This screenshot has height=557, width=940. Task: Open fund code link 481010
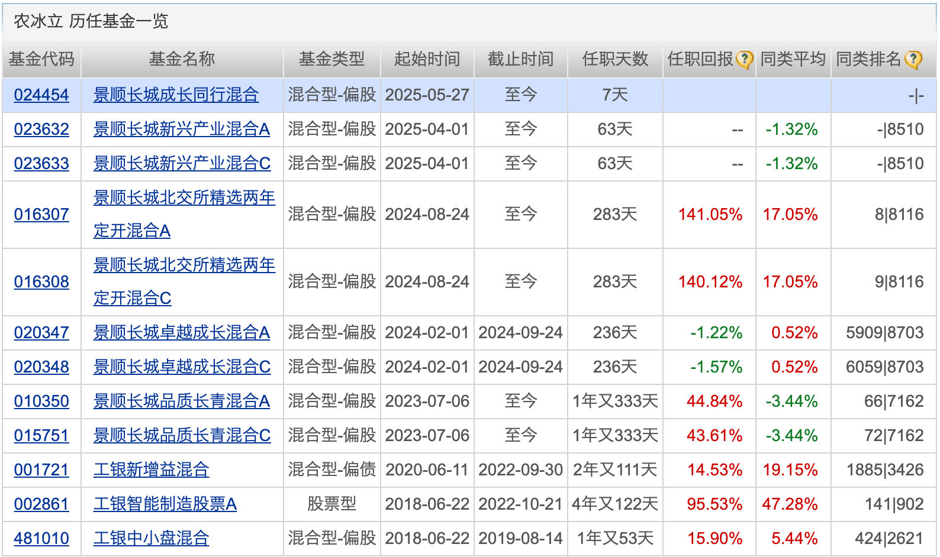coord(41,539)
